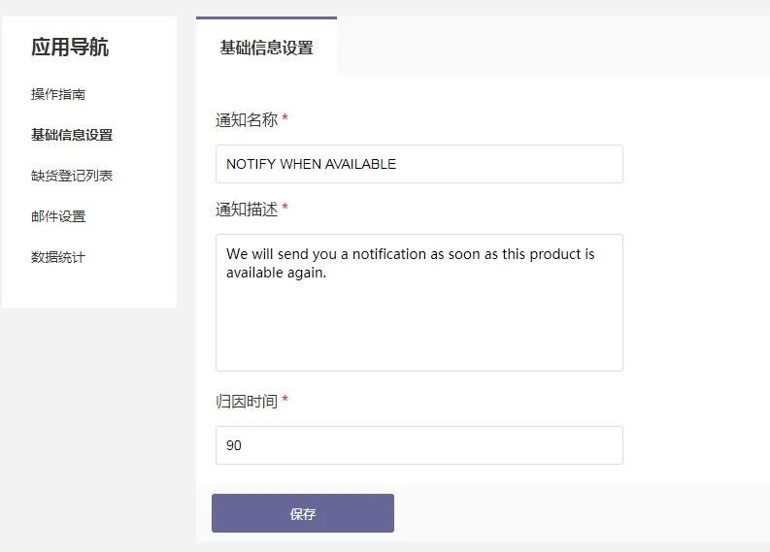770x552 pixels.
Task: Open 操作指南 in the sidebar
Action: pos(58,95)
